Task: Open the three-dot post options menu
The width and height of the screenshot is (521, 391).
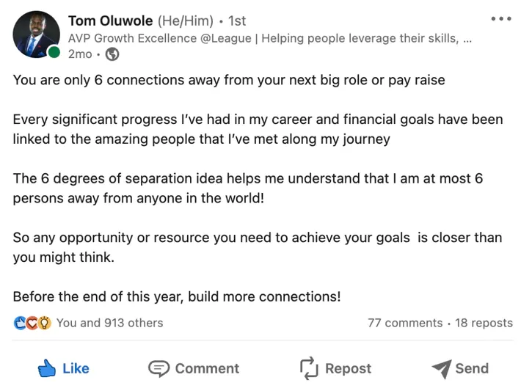Action: pos(501,18)
